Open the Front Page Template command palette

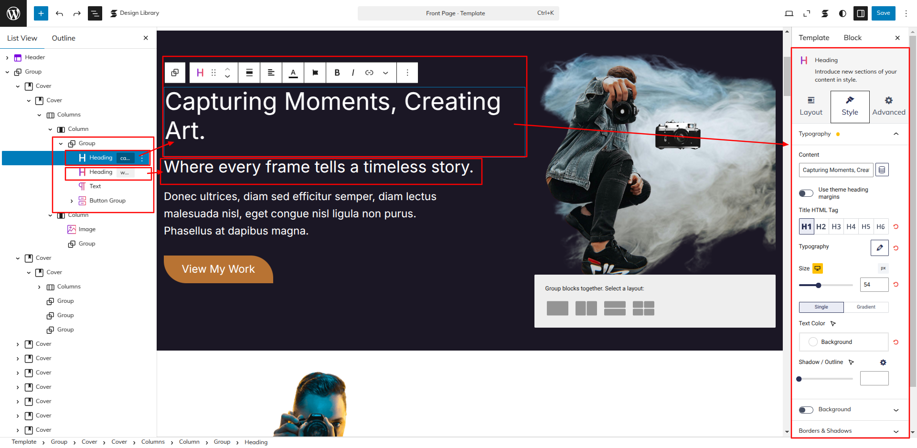tap(458, 13)
